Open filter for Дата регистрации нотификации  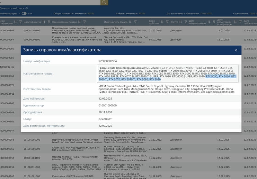[240, 22]
